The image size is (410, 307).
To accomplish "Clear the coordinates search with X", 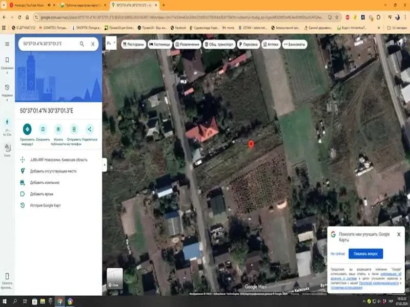I will tap(93, 44).
